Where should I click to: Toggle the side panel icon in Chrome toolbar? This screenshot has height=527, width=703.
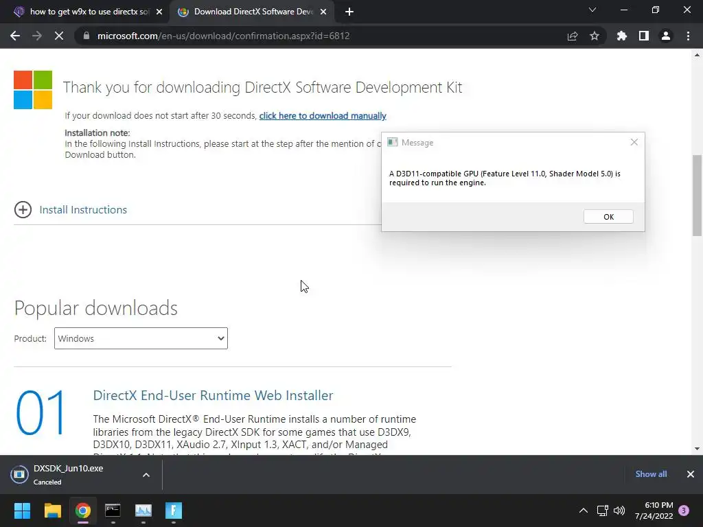pos(644,36)
